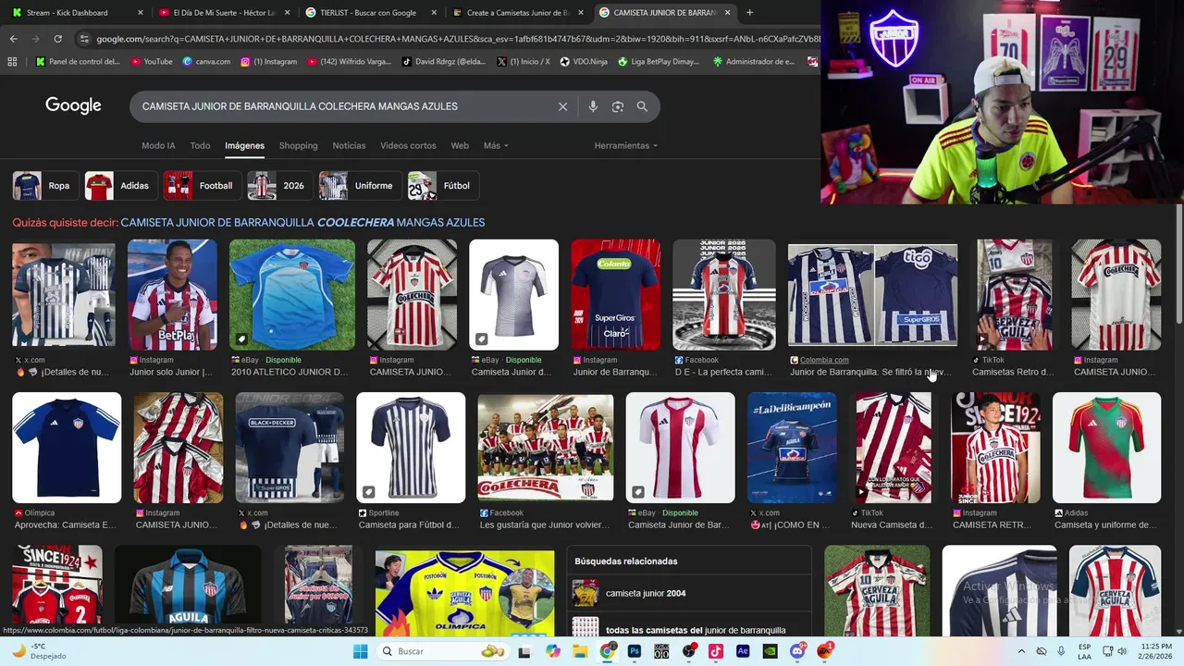Viewport: 1184px width, 666px height.
Task: Open OBS Studio from the taskbar
Action: (688, 651)
